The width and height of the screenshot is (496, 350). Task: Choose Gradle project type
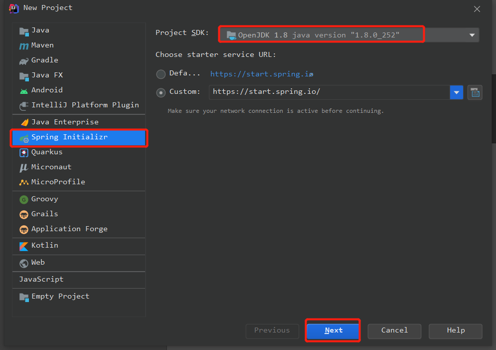(79, 60)
